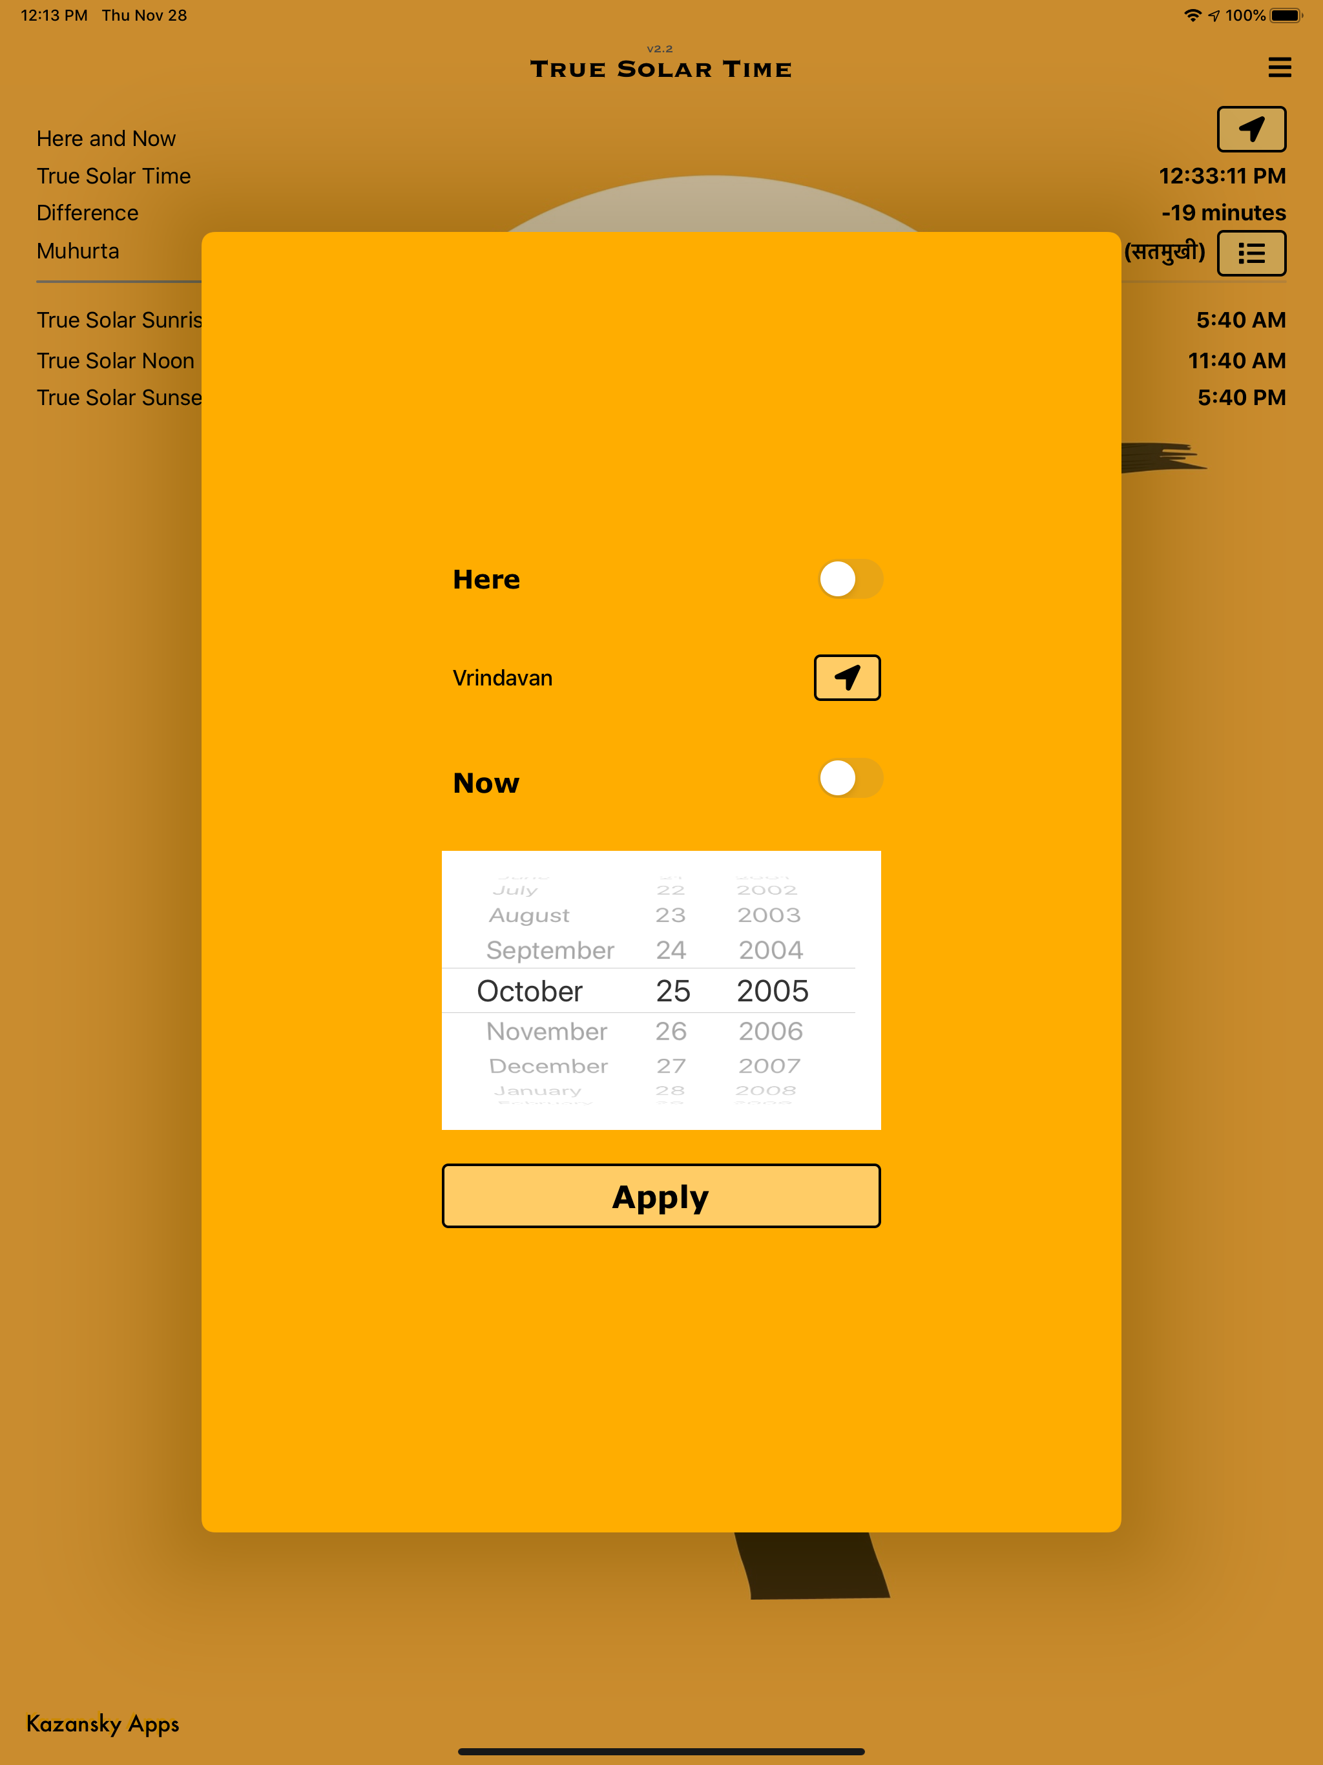Tap the selected day 25
Screen dimensions: 1323x1765
pyautogui.click(x=672, y=991)
